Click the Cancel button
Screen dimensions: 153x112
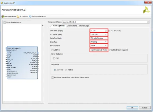coord(145,108)
